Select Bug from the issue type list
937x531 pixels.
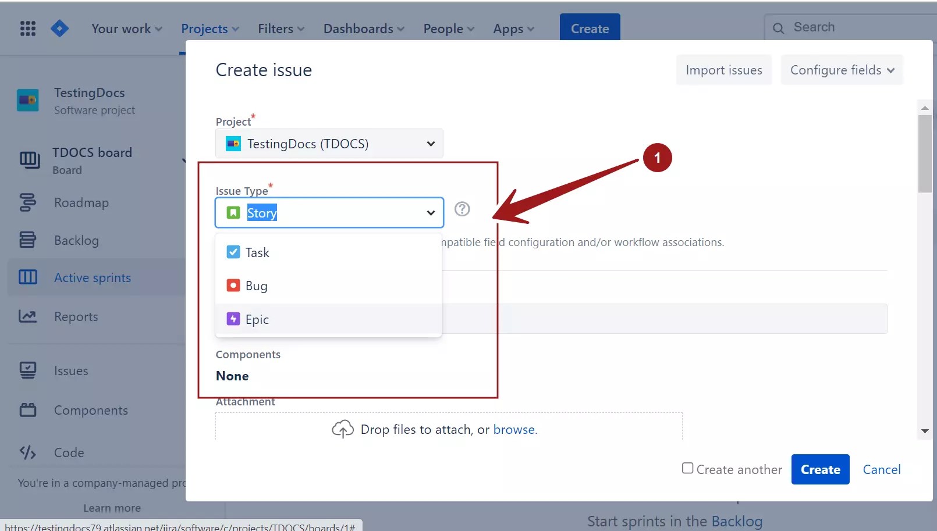coord(256,285)
